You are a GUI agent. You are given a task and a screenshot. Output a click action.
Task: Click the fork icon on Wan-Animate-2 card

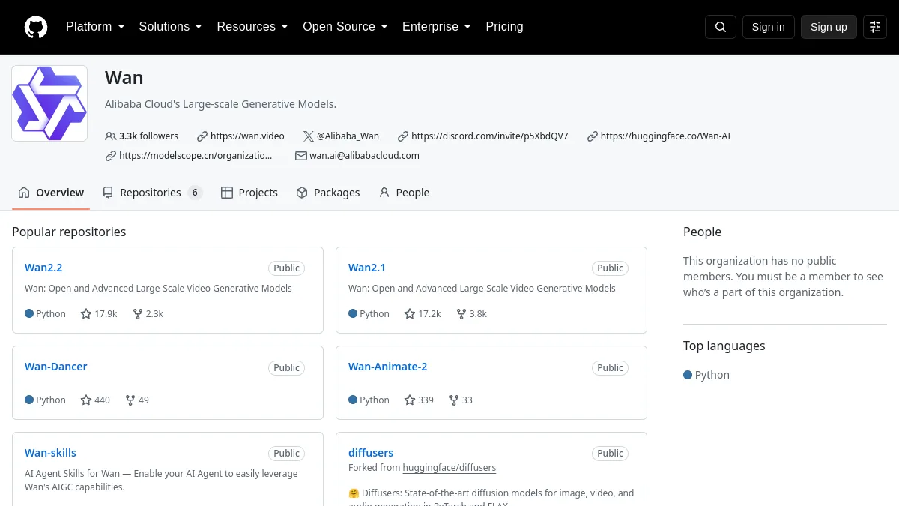pyautogui.click(x=454, y=400)
